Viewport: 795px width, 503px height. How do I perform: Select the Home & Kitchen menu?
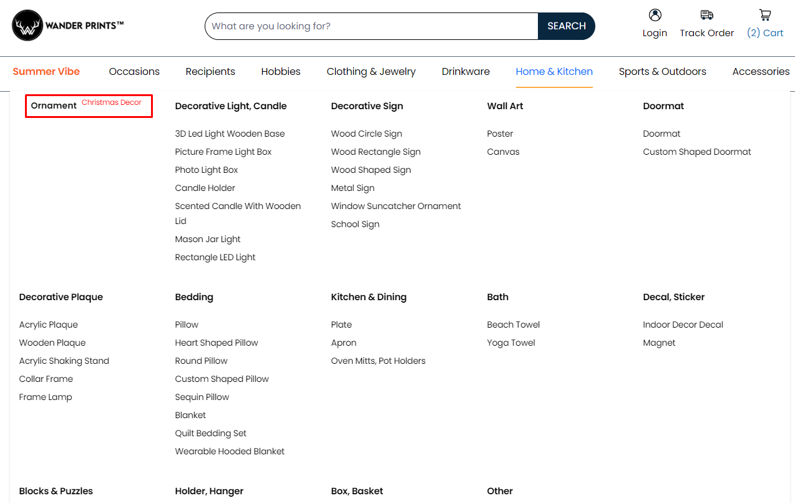pos(554,72)
